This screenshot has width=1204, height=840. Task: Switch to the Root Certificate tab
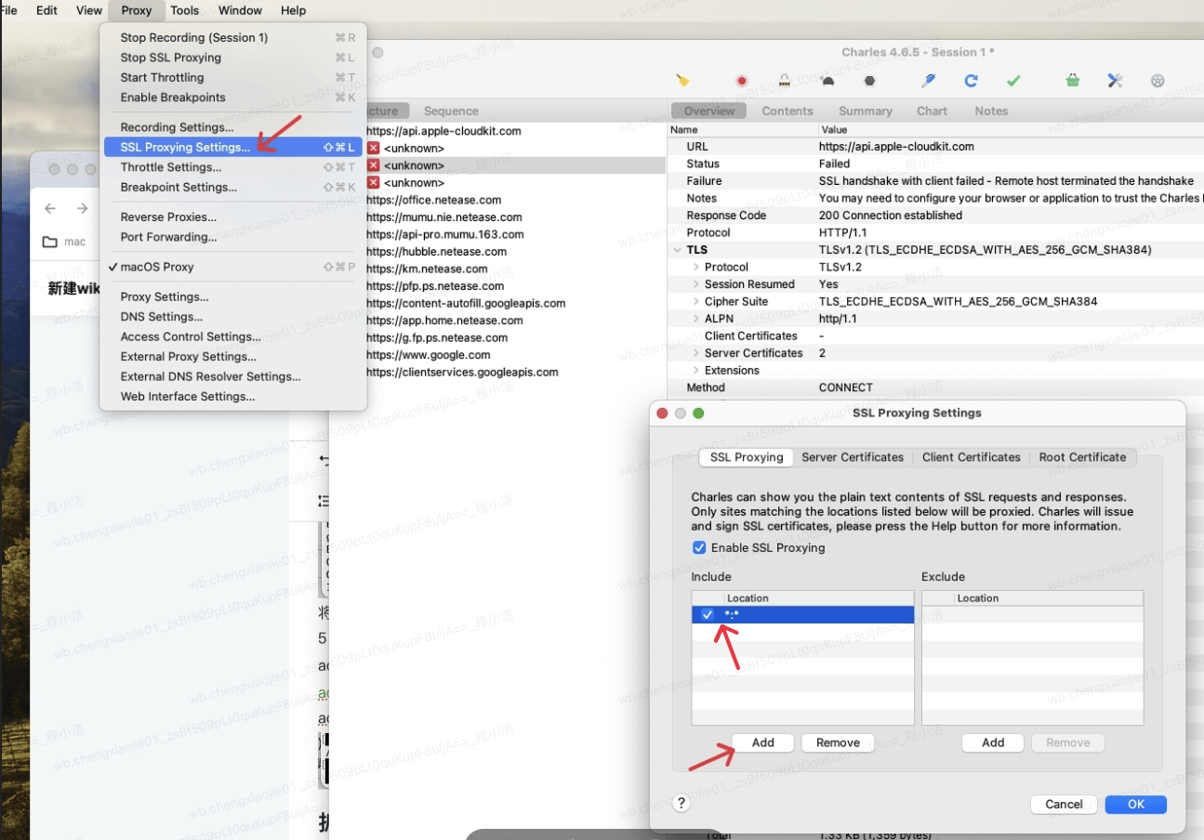tap(1082, 457)
